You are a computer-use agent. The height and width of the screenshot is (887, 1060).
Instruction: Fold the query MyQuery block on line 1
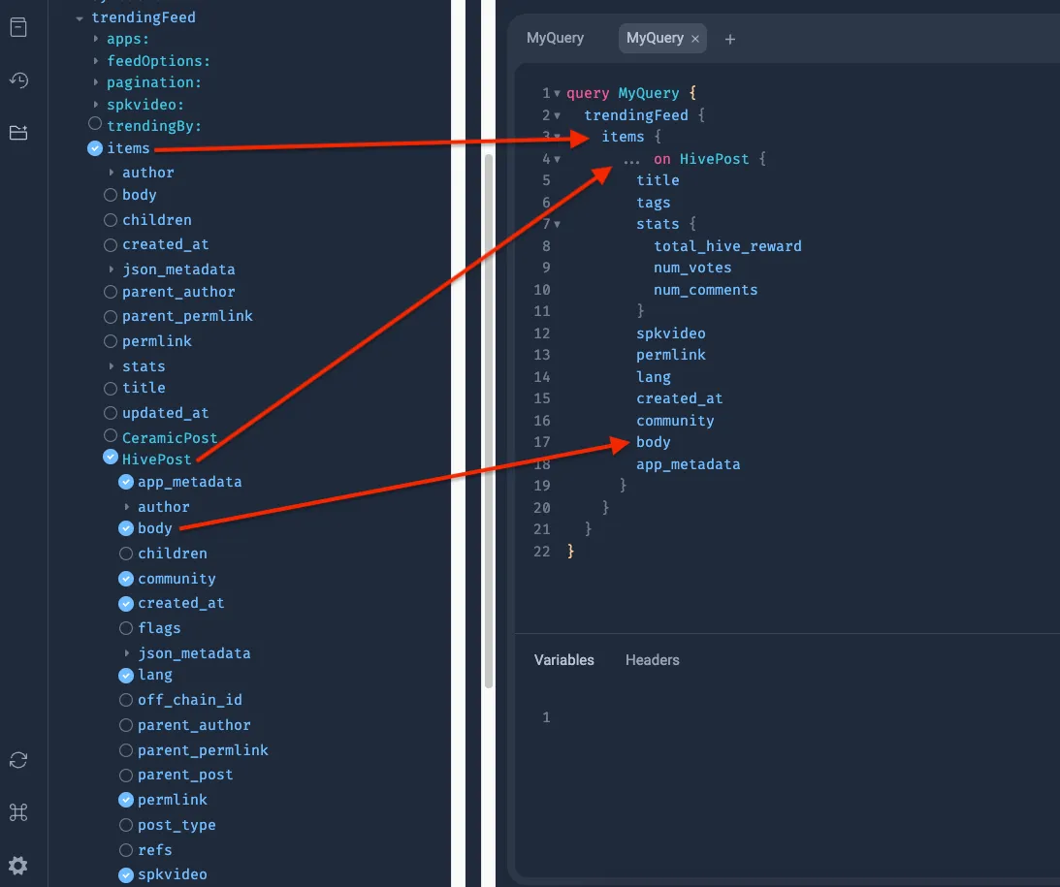click(x=557, y=93)
